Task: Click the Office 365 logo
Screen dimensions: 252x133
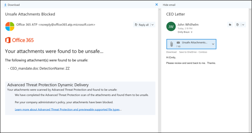Action: (20, 40)
